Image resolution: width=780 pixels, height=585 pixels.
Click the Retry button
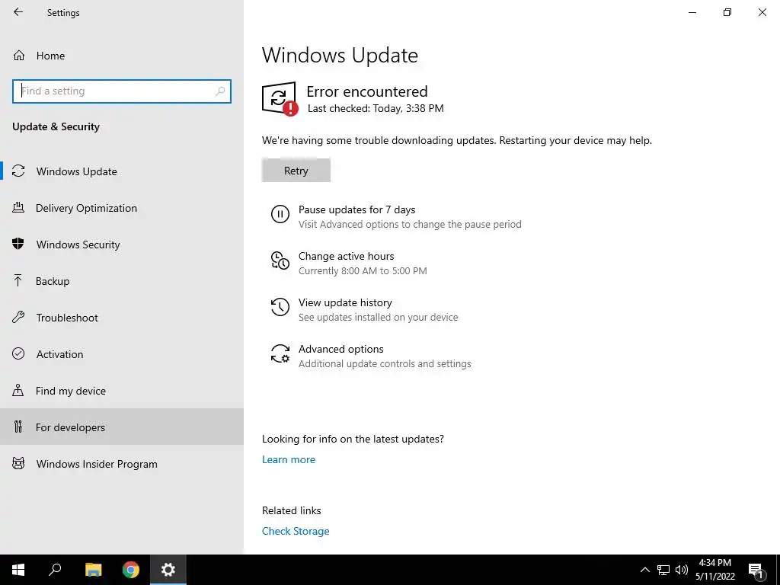(x=296, y=170)
